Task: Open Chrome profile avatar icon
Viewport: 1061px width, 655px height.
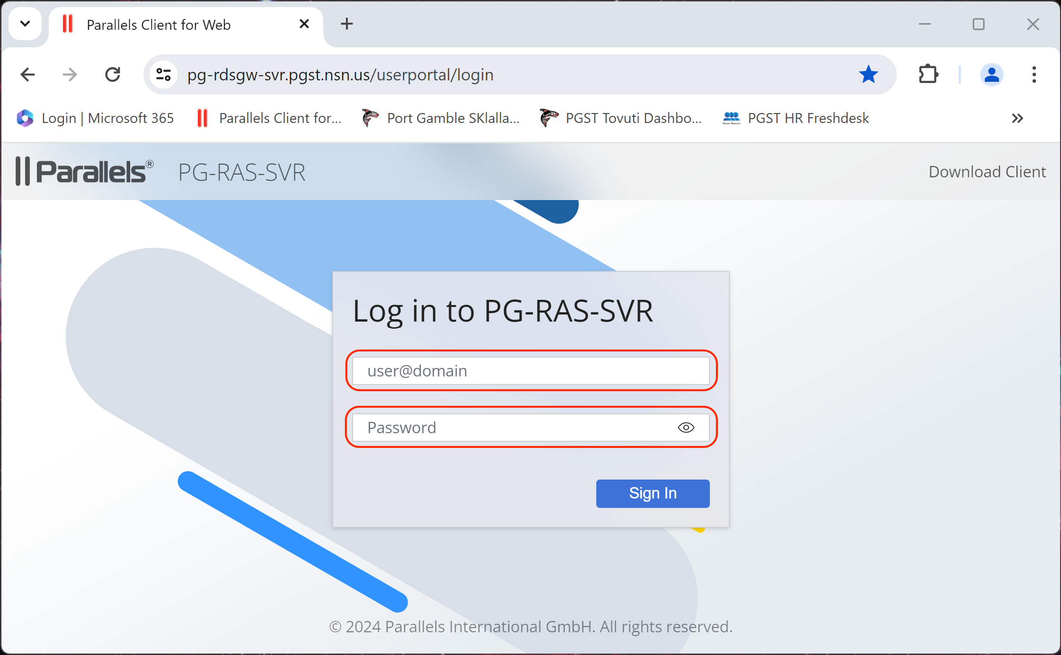Action: pos(991,74)
